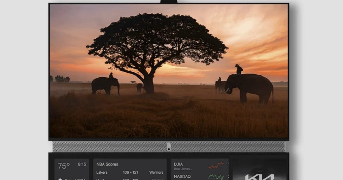Open the DJIA stock ticker

click(178, 164)
